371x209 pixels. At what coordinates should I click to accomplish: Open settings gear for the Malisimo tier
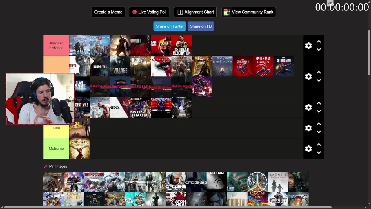tap(308, 149)
